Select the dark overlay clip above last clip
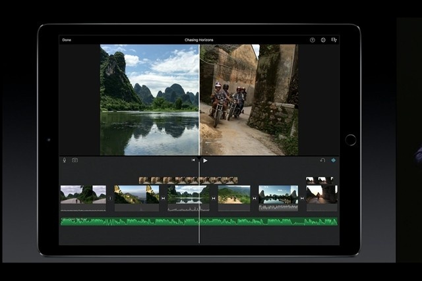Image resolution: width=422 pixels, height=281 pixels. tap(320, 180)
